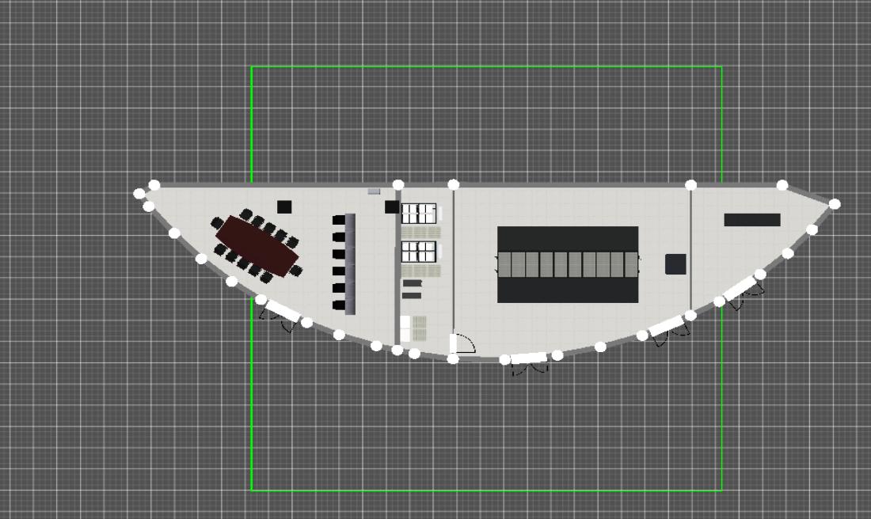The width and height of the screenshot is (871, 519).
Task: Select the lower white-framed window unit
Action: click(x=419, y=252)
